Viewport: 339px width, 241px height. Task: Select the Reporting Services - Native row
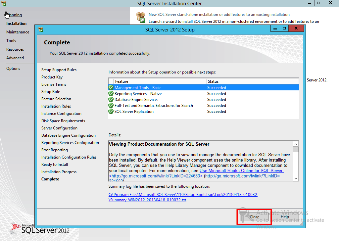pos(204,94)
